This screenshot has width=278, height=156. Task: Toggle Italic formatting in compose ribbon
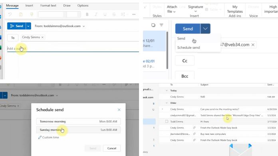tap(96, 14)
